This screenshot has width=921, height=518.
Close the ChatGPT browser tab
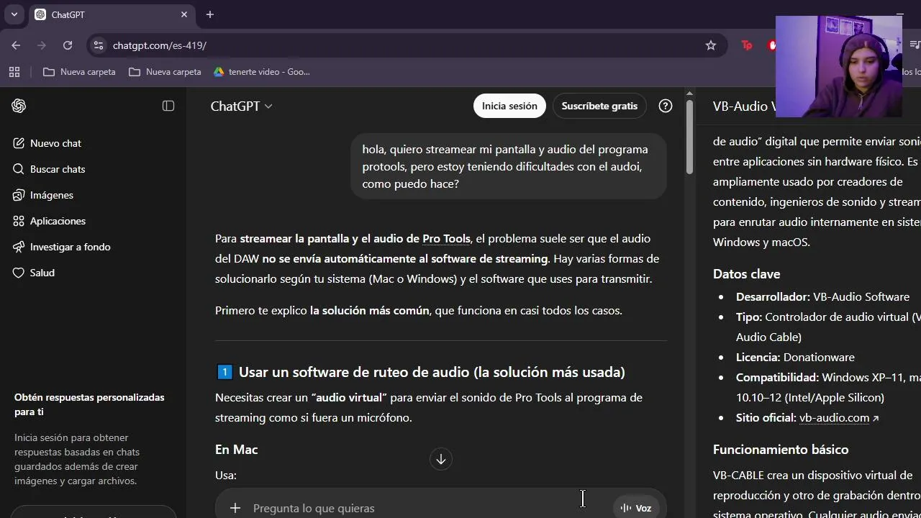coord(184,14)
